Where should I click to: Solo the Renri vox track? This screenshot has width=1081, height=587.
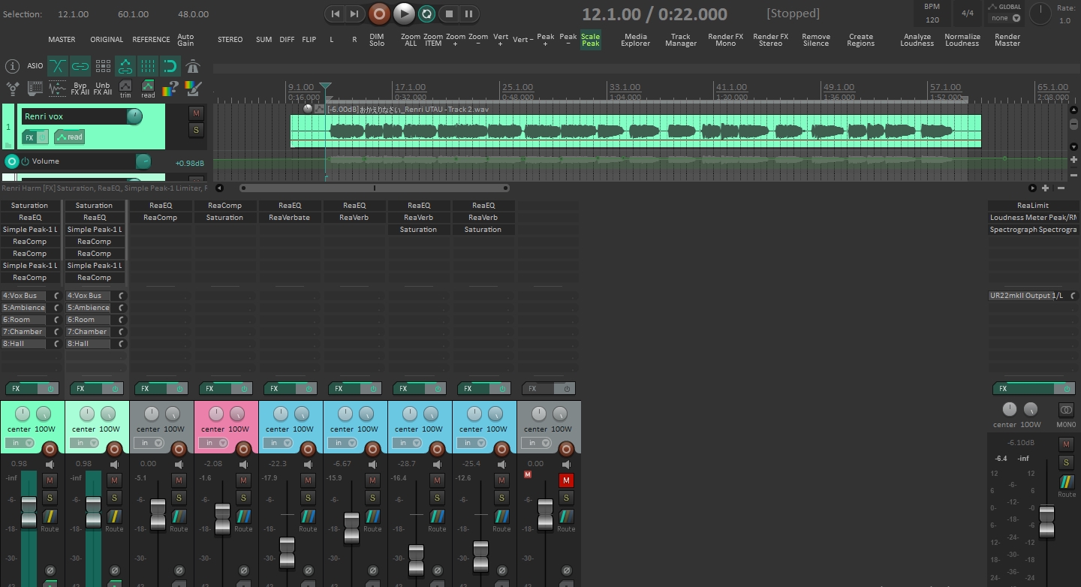click(196, 131)
